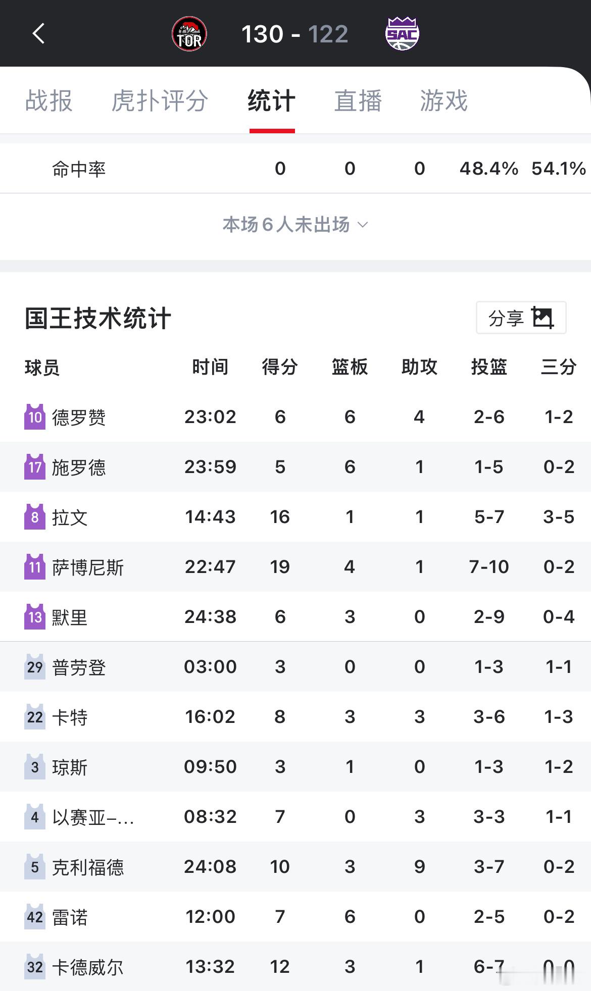Tap DeRozan's purple number 10 jersey icon

point(35,417)
